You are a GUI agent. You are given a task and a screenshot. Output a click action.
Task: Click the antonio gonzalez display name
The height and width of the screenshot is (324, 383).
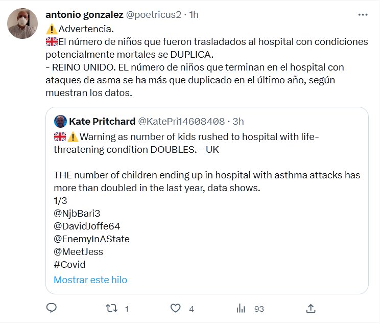point(84,15)
